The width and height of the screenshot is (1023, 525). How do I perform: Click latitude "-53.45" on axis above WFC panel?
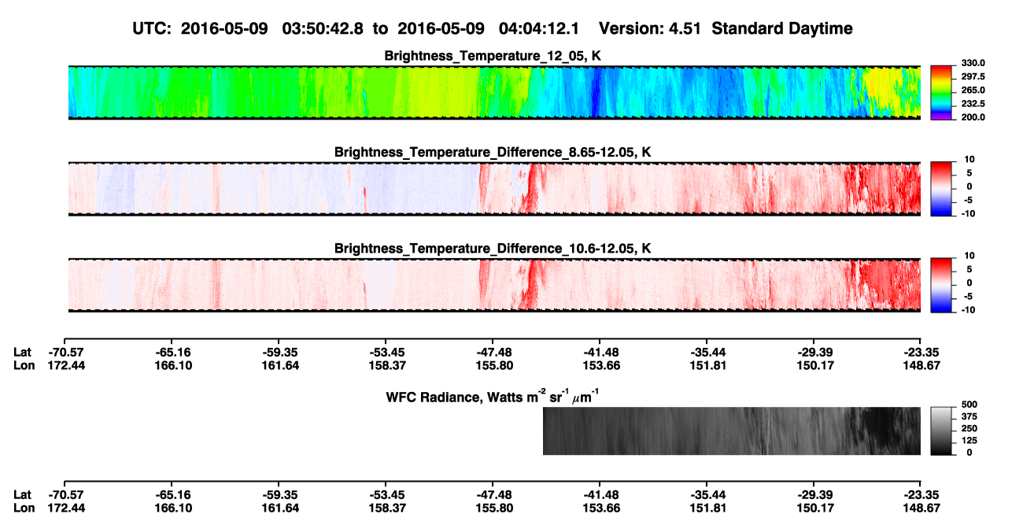pos(386,352)
